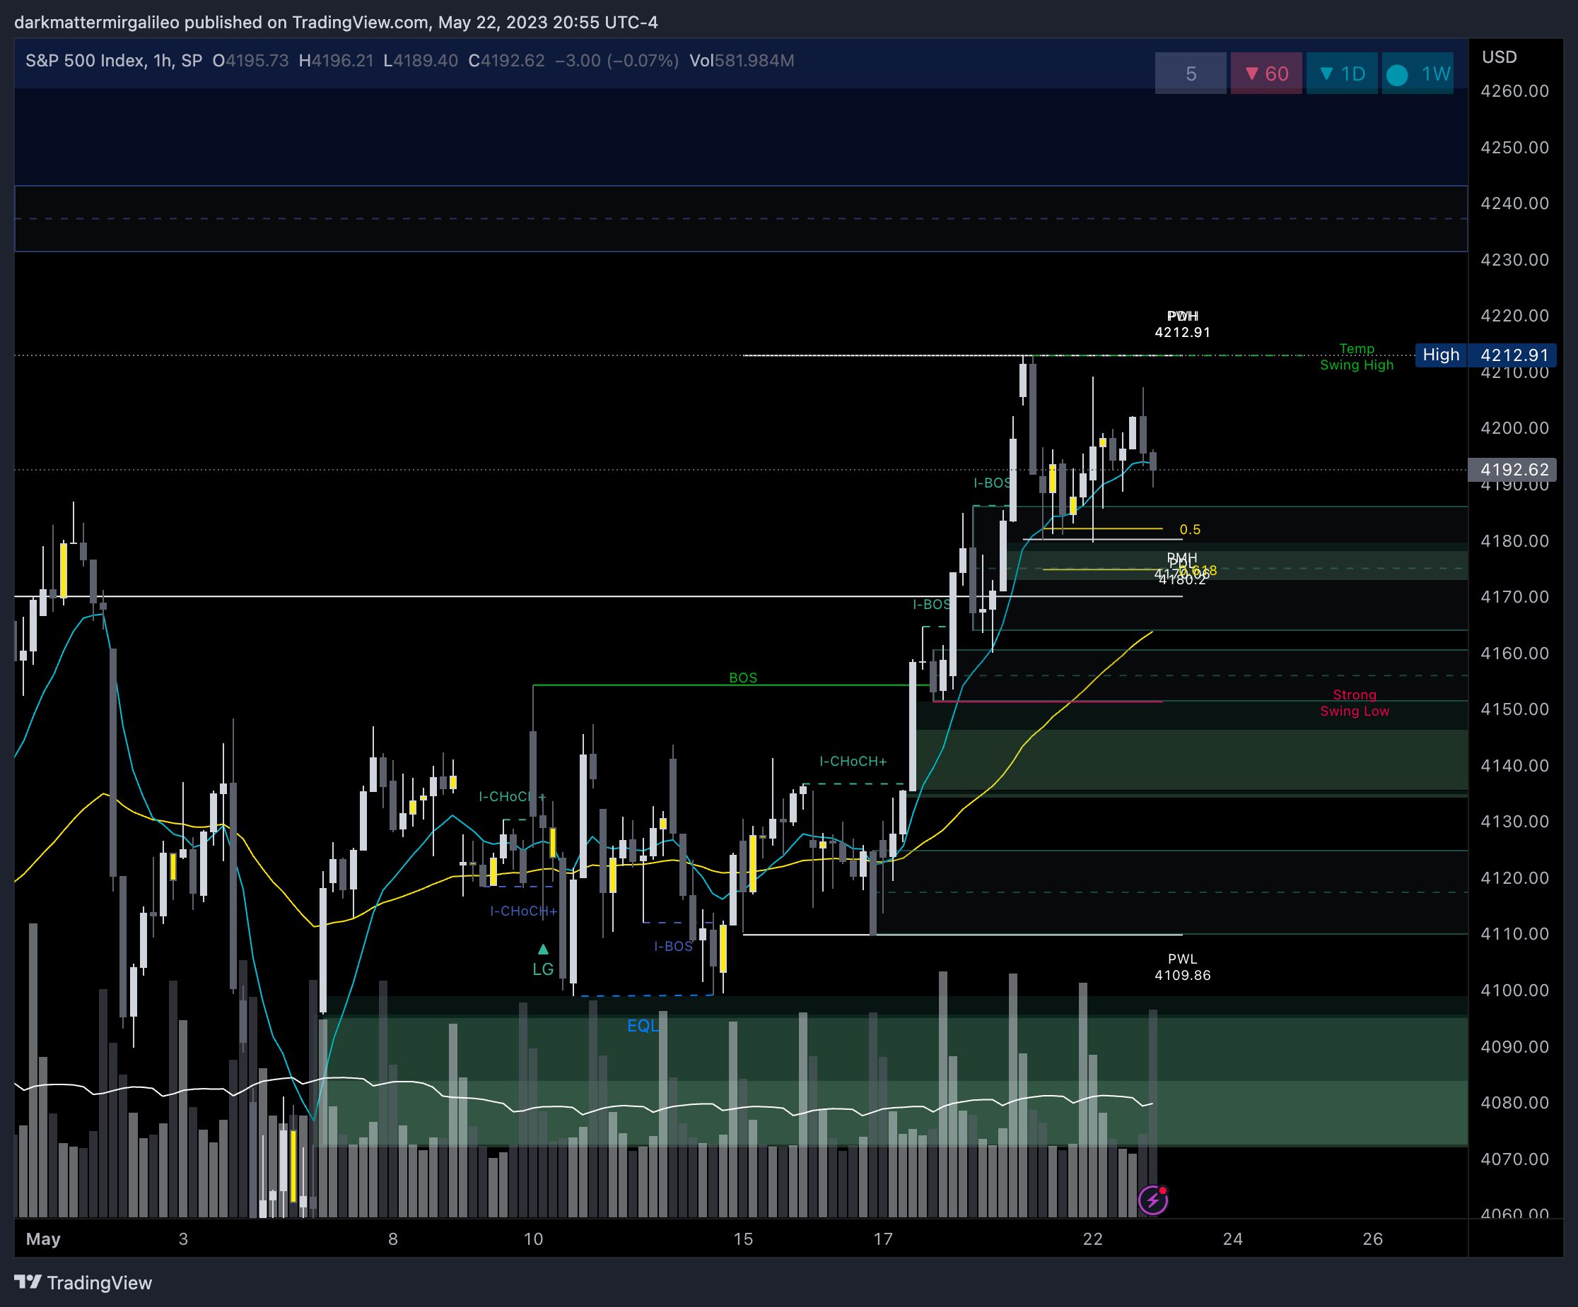Viewport: 1578px width, 1307px height.
Task: Click the 0.5 Fibonacci level label
Action: click(1191, 530)
